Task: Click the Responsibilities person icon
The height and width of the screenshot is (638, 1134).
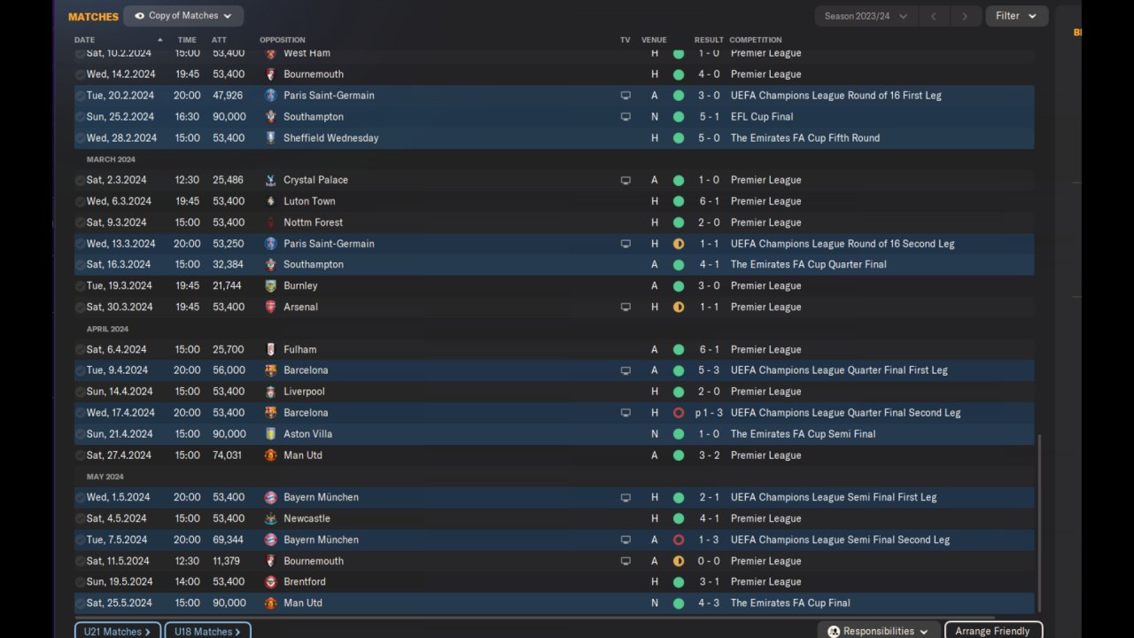Action: tap(834, 632)
